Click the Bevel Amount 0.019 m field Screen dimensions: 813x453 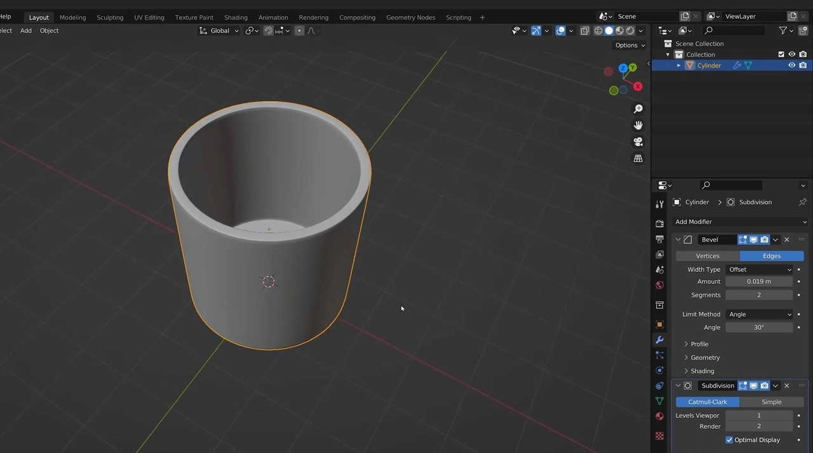coord(759,281)
